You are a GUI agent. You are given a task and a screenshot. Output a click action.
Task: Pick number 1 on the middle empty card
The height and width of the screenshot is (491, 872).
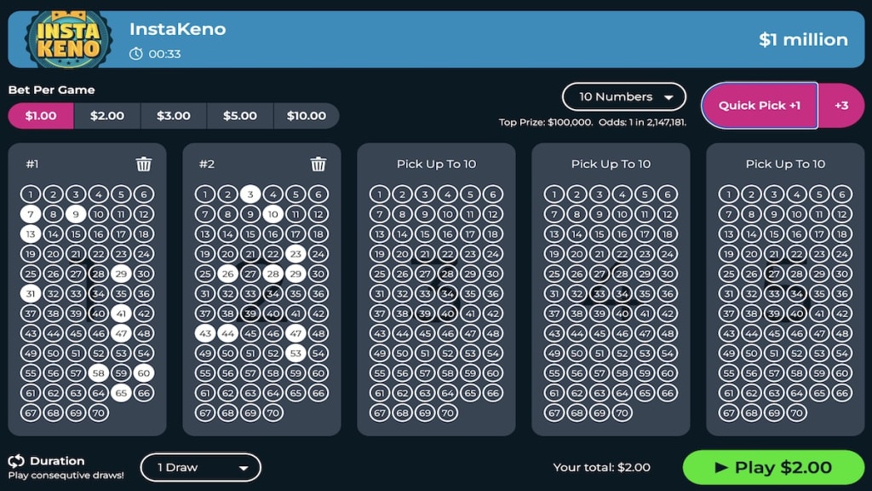(x=381, y=194)
